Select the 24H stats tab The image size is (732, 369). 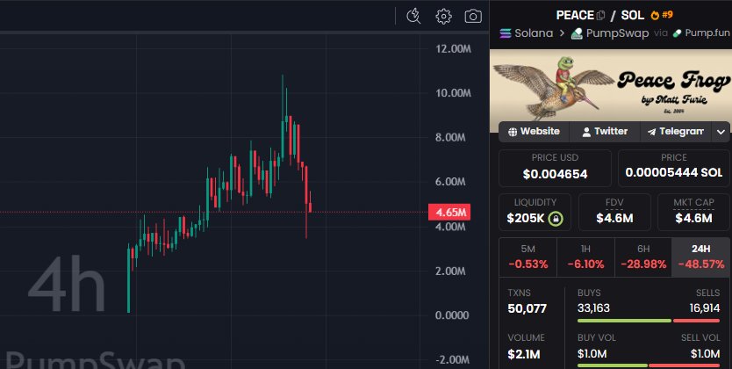click(700, 257)
